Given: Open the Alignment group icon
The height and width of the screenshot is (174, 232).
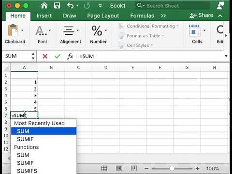Looking at the screenshot, I should (x=69, y=30).
